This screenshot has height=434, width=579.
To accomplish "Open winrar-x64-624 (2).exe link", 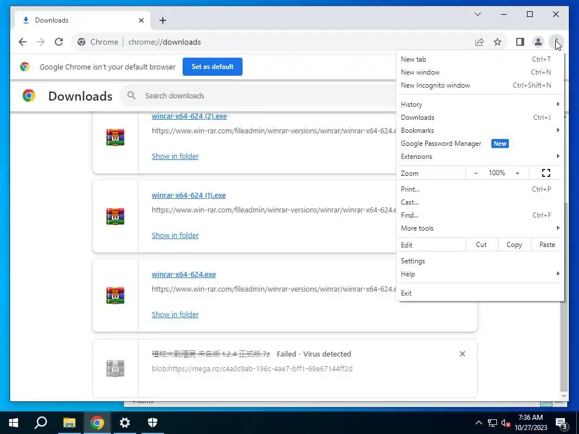I will [x=189, y=116].
